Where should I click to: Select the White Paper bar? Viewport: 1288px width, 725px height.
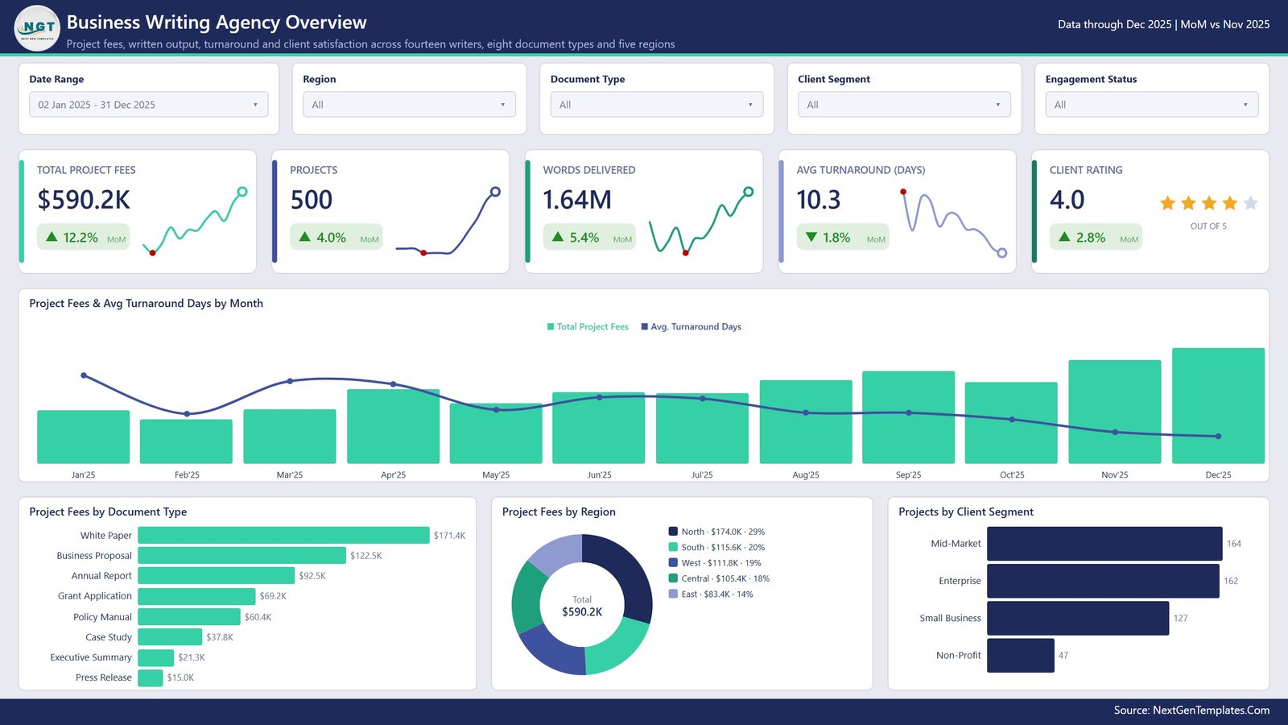coord(283,536)
